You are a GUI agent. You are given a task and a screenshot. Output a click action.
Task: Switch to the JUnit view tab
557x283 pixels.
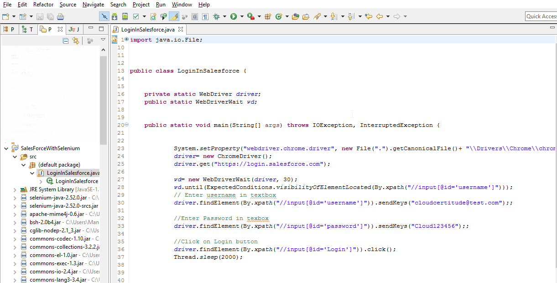coord(74,29)
